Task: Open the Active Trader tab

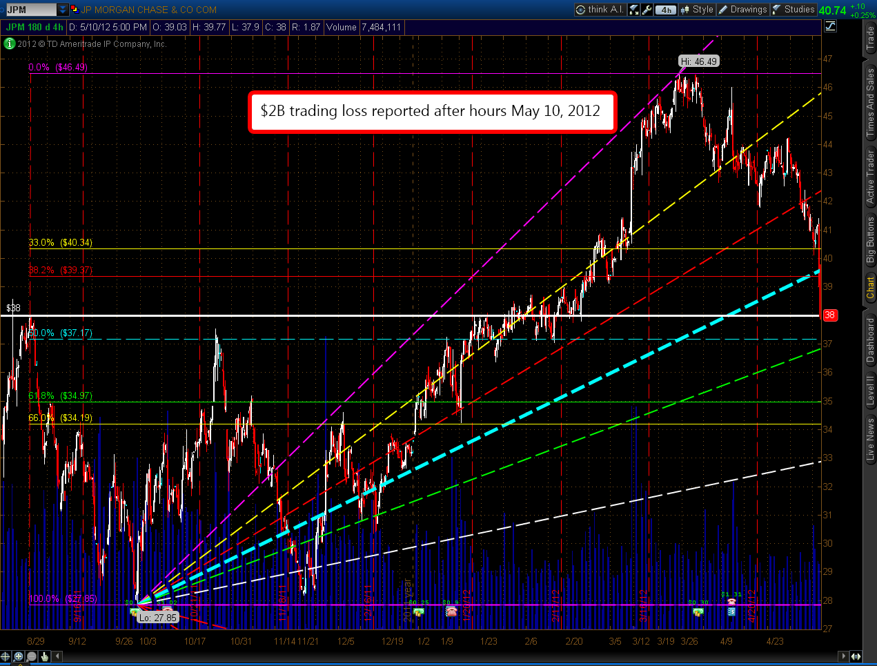Action: click(870, 177)
